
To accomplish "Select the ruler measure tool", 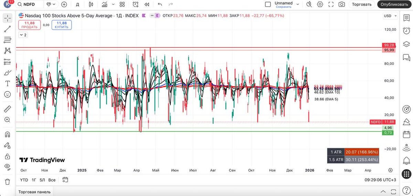I will coord(7,109).
